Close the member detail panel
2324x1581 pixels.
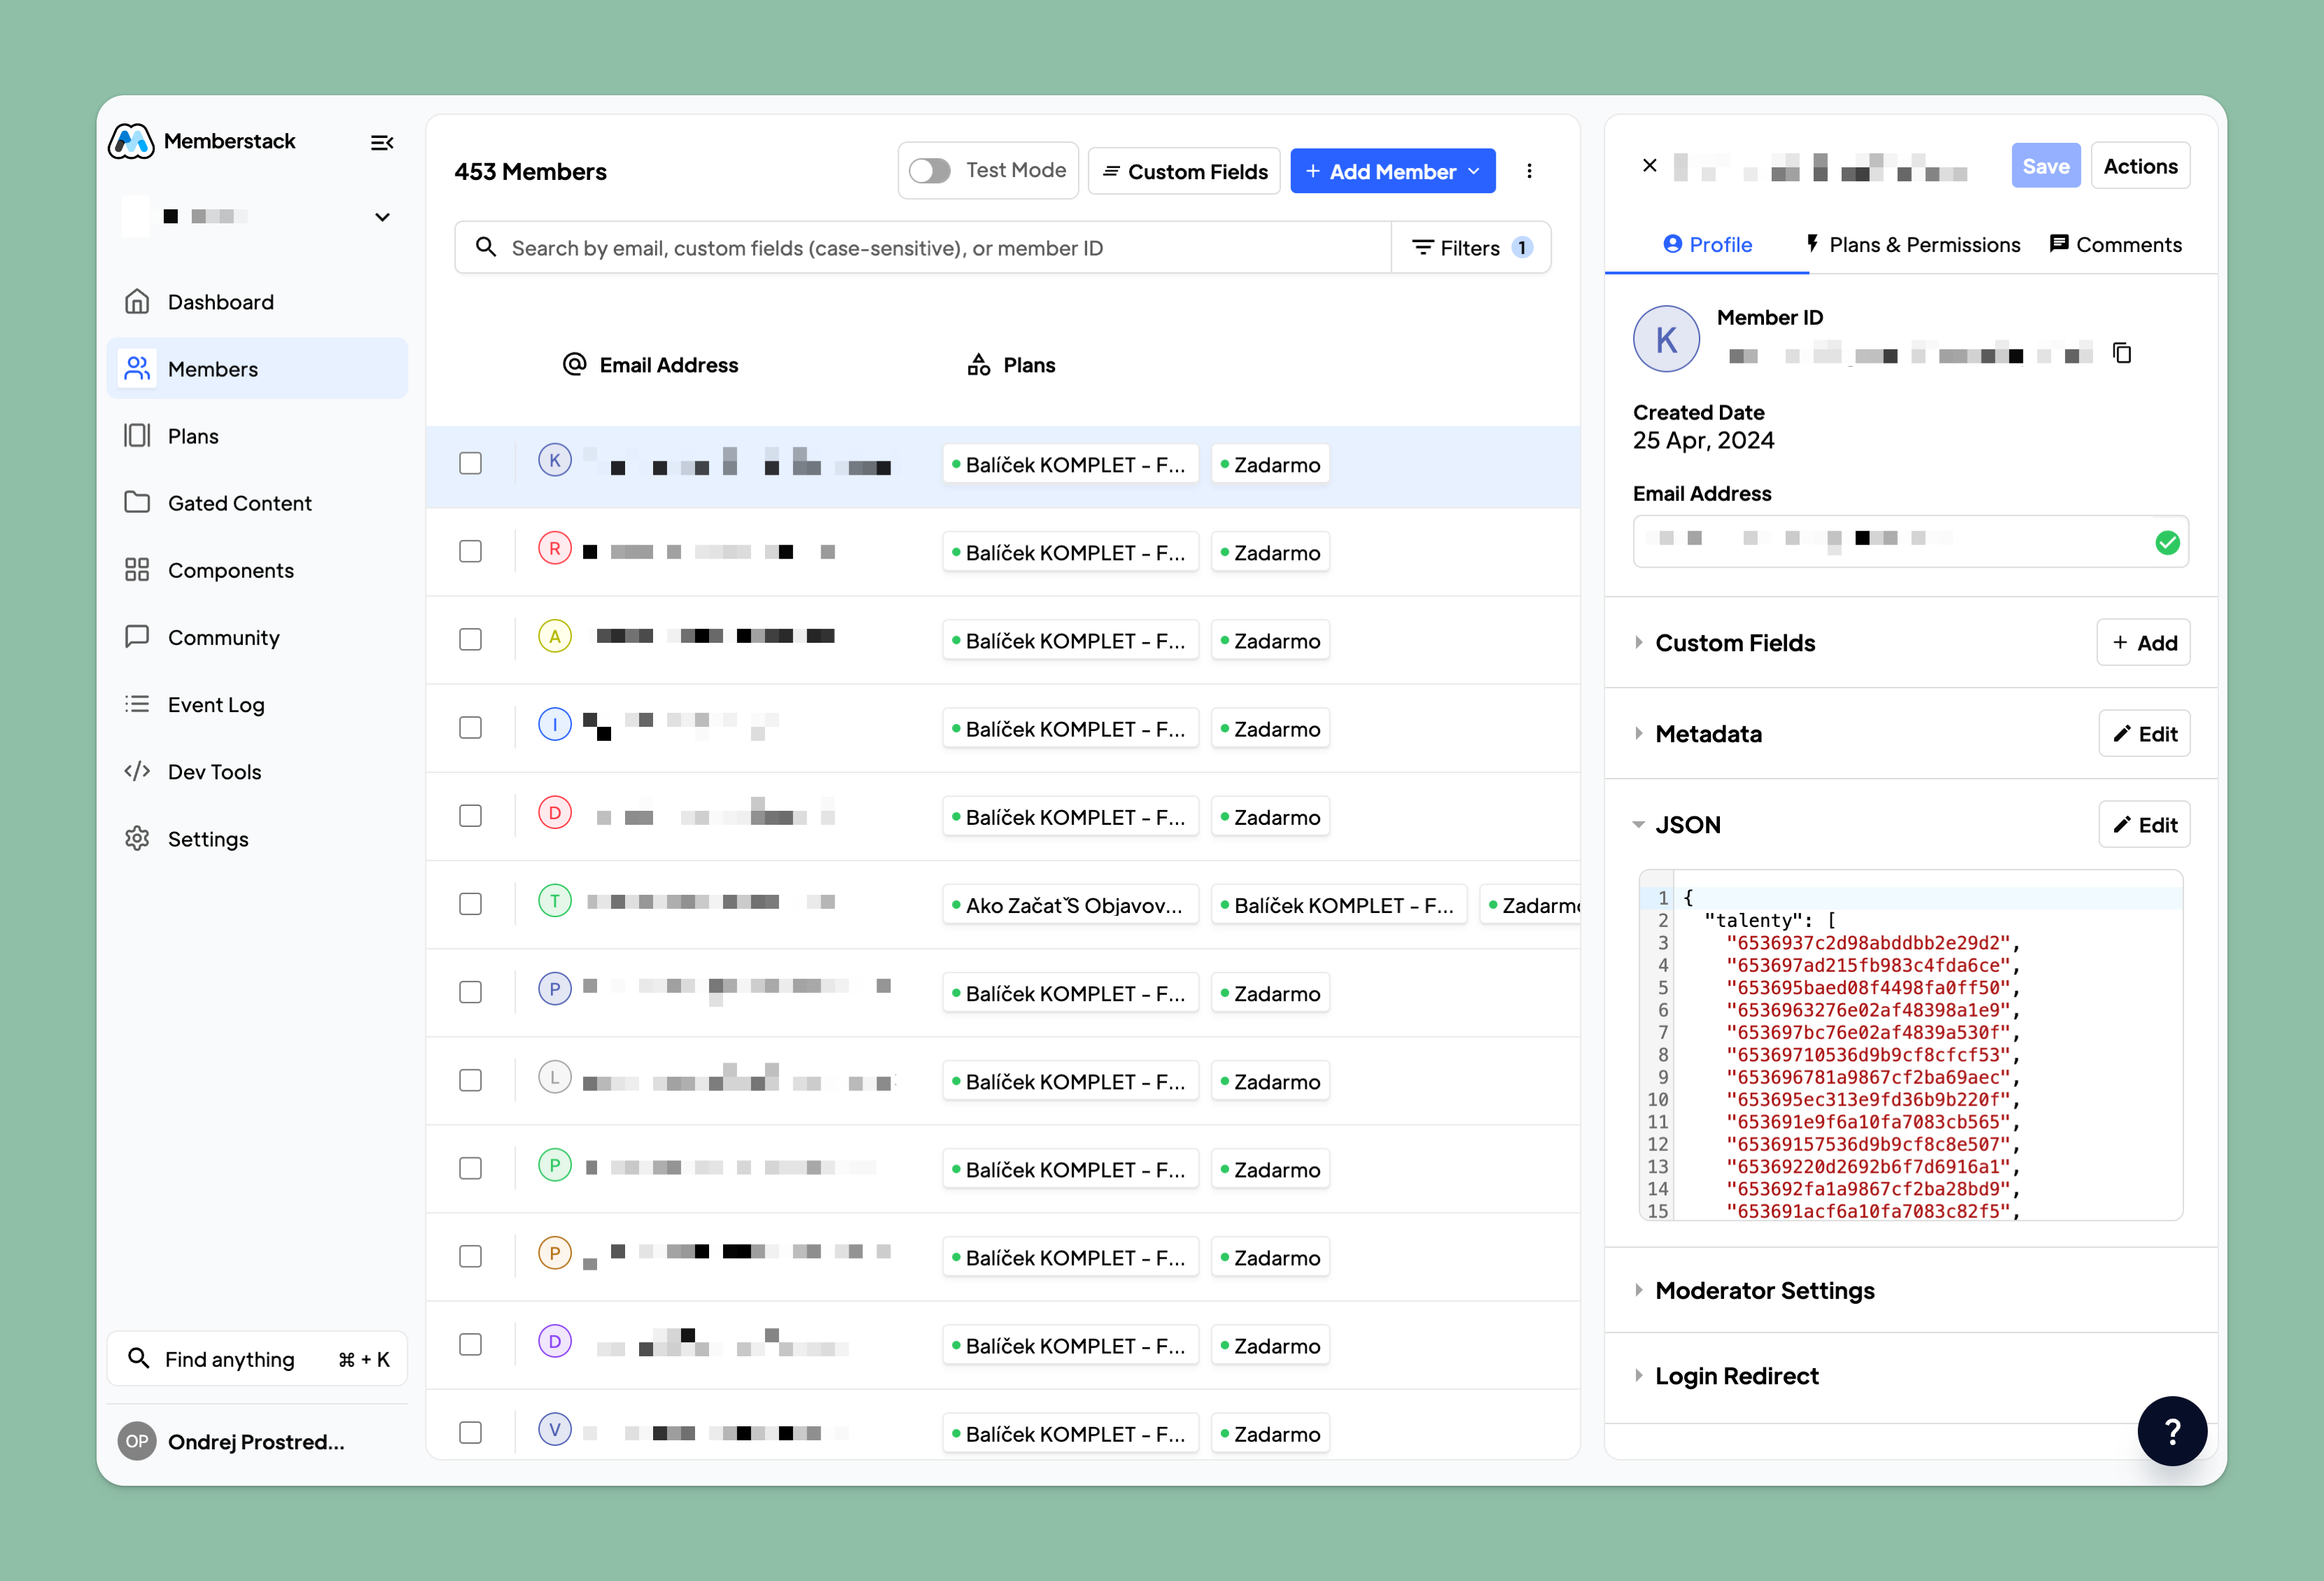click(1649, 166)
